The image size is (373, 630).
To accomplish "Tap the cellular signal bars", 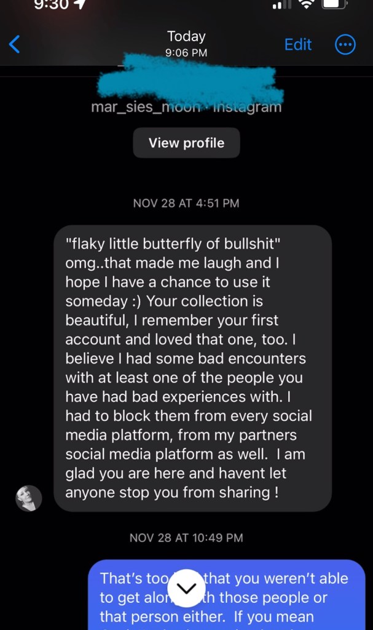I will point(282,4).
